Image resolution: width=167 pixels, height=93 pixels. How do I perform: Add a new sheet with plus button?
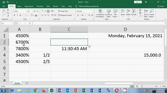point(27,83)
